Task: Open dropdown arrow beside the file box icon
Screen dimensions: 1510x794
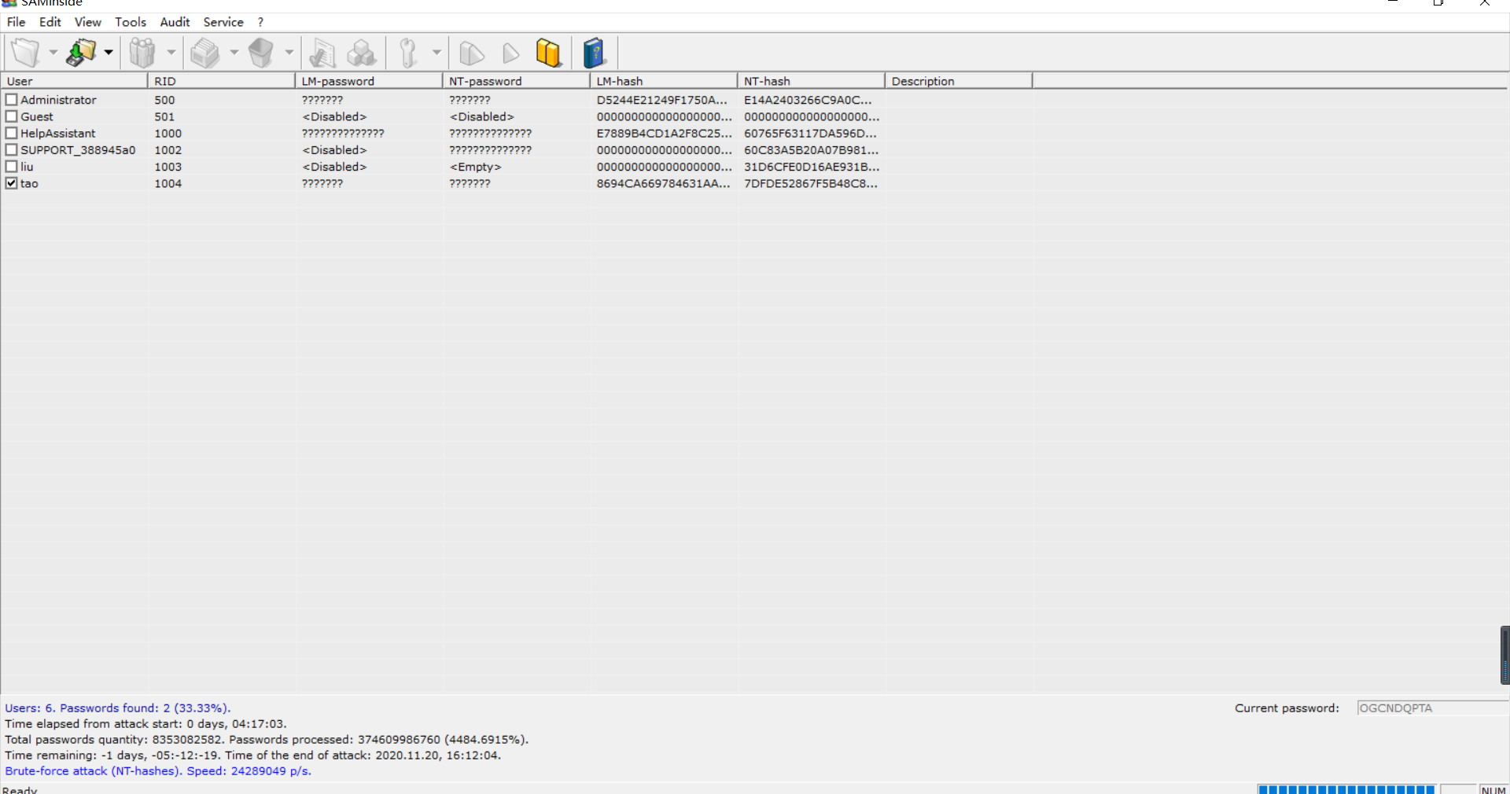Action: [x=234, y=53]
